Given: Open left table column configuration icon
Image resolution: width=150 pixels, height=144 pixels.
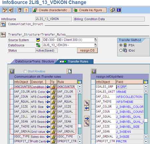Looking at the screenshot, I should (79, 82).
